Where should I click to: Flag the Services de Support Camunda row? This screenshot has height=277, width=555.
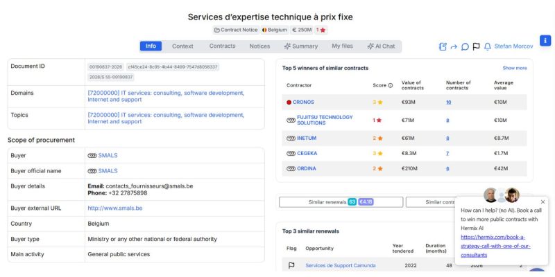coord(291,266)
